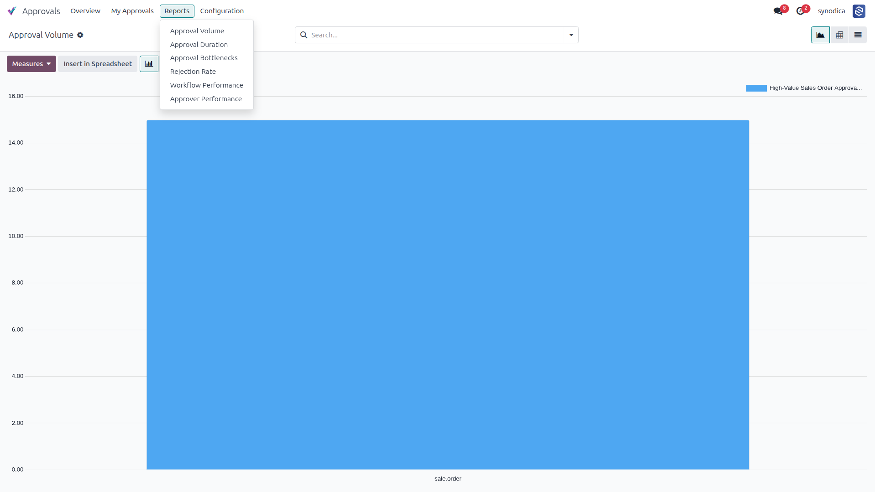The height and width of the screenshot is (492, 875).
Task: Click the High-Value Sales Order legend label
Action: (x=816, y=88)
